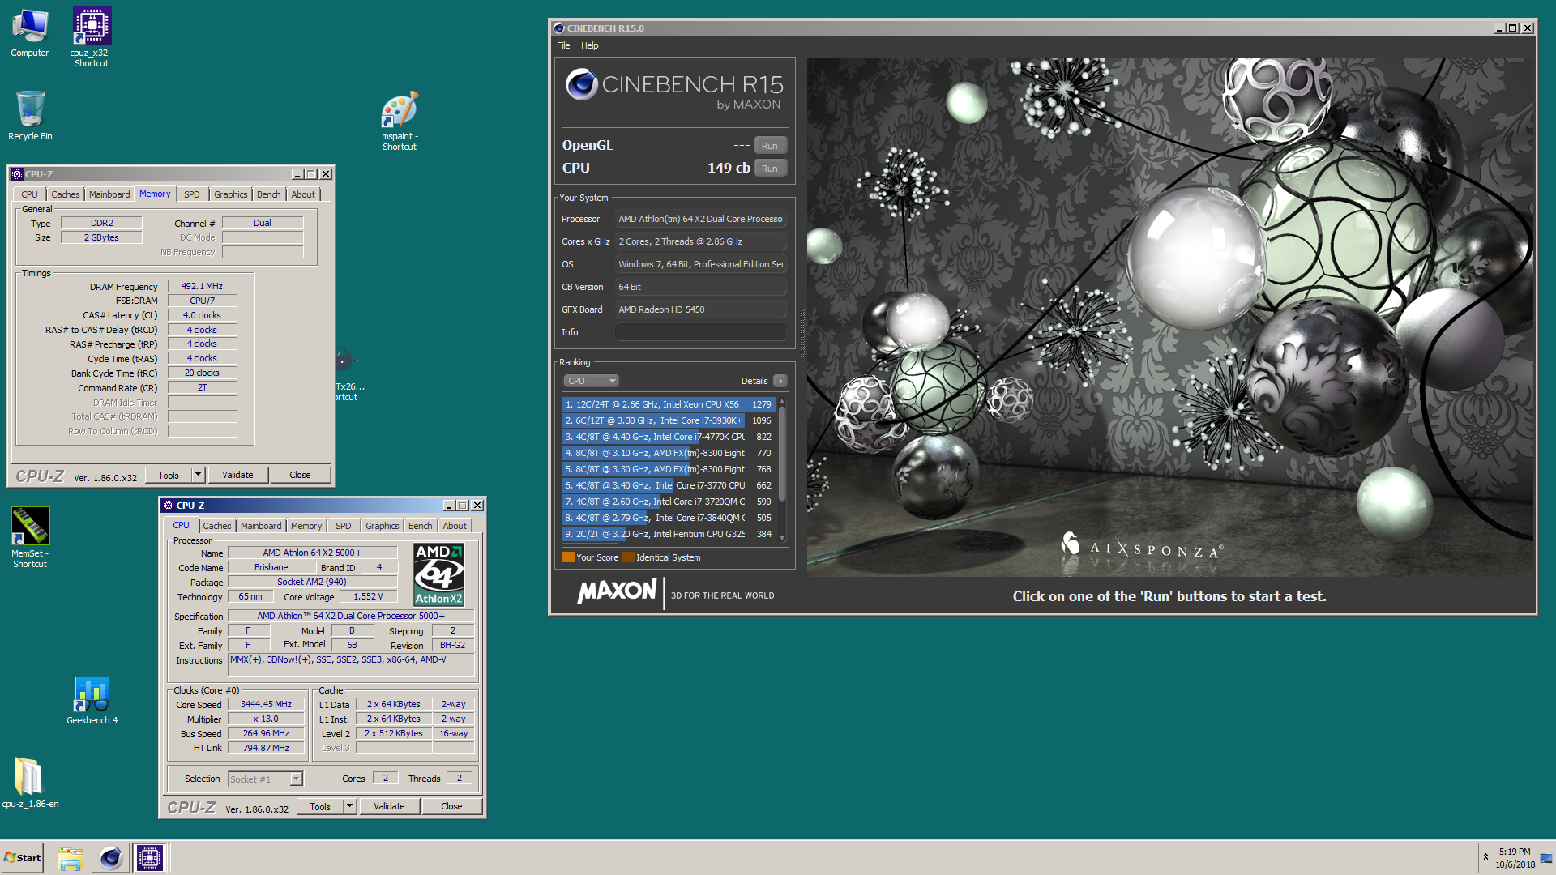This screenshot has width=1556, height=875.
Task: Open the Recycle Bin icon
Action: click(30, 115)
